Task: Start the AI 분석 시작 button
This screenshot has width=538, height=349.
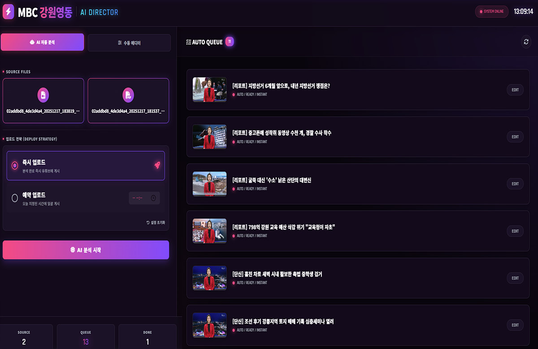Action: coord(86,250)
